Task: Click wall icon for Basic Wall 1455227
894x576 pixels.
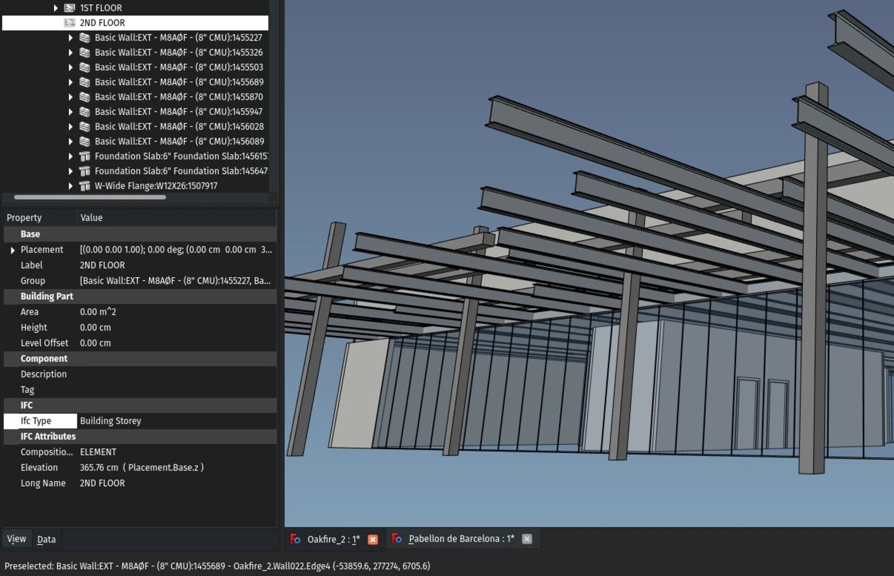Action: coord(84,38)
